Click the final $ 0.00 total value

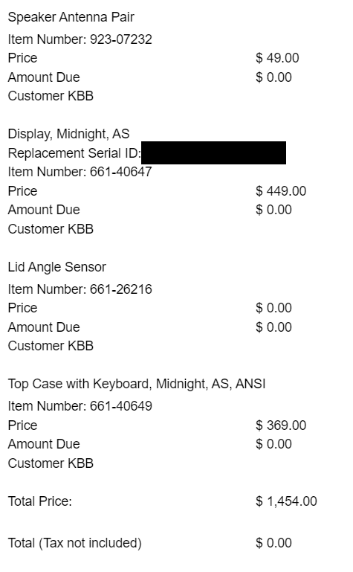[273, 543]
